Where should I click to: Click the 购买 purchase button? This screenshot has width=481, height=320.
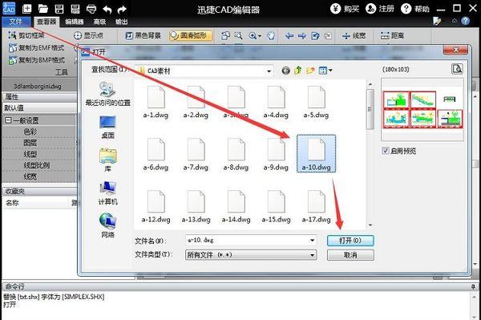pyautogui.click(x=345, y=9)
